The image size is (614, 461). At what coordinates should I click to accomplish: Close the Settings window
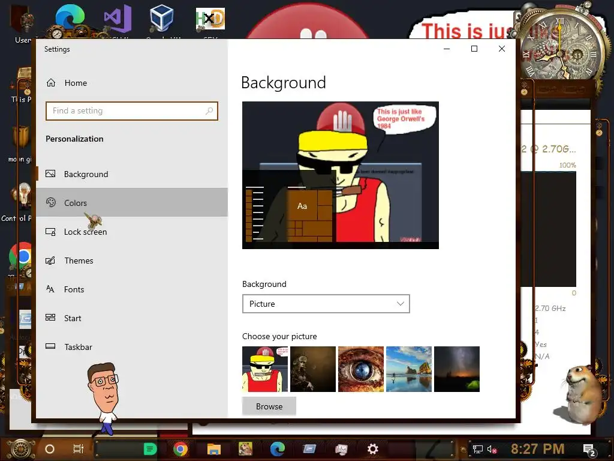click(x=502, y=49)
